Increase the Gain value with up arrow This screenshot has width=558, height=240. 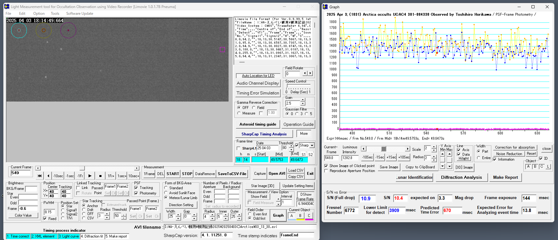(x=303, y=100)
